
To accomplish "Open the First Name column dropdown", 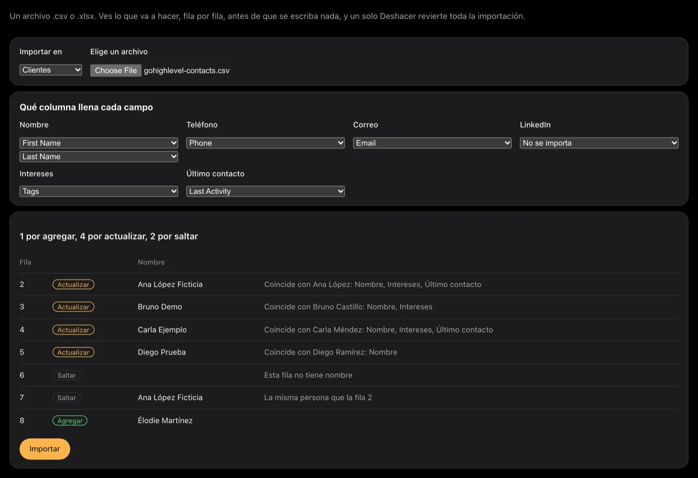I will click(x=99, y=143).
